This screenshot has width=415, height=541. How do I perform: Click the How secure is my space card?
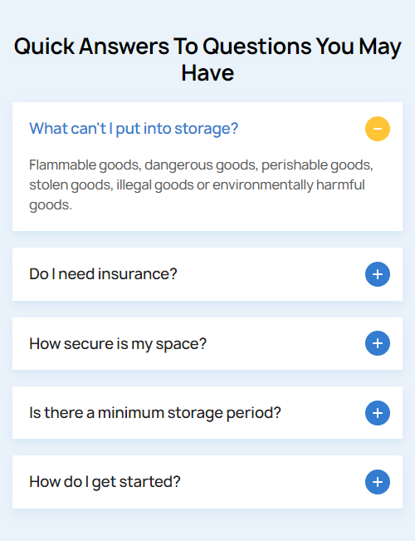pos(207,344)
